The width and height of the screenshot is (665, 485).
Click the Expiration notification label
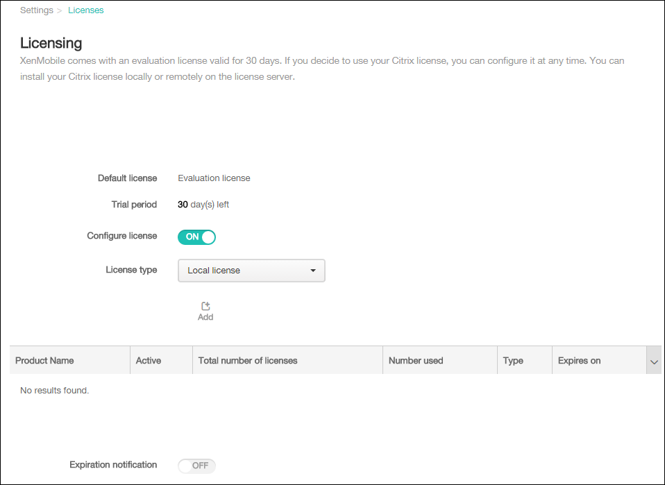(113, 465)
